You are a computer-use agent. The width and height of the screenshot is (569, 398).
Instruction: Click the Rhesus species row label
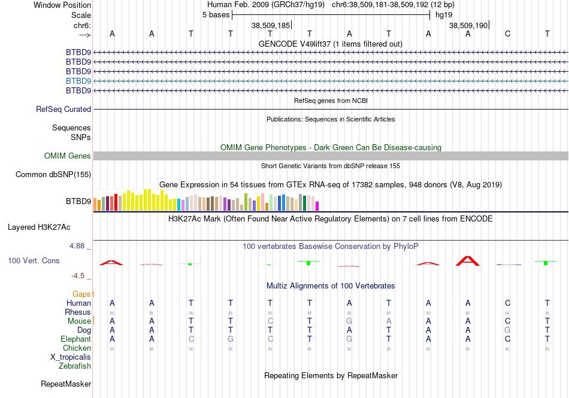point(78,312)
